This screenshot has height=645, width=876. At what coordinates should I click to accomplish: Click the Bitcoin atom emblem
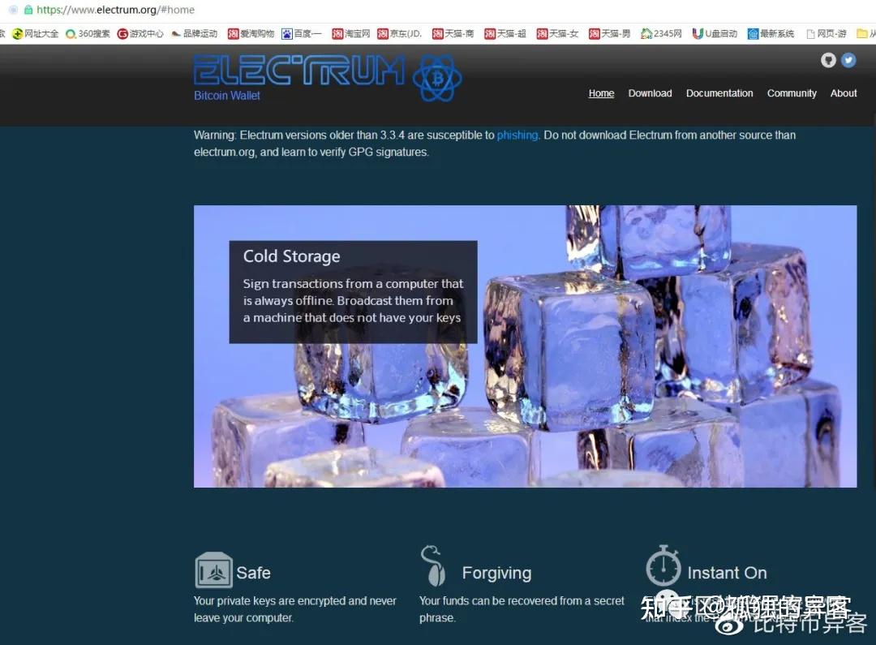click(x=437, y=78)
